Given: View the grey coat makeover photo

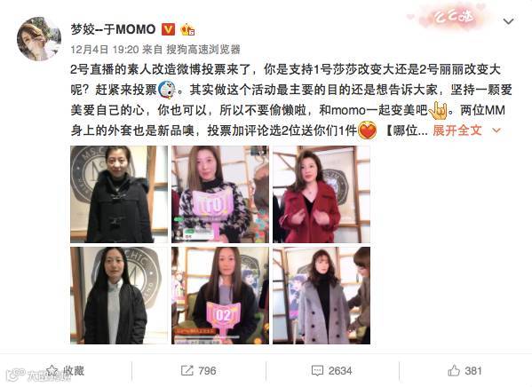Looking at the screenshot, I should 322,296.
